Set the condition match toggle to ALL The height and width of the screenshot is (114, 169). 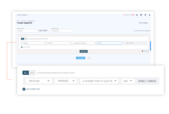23,39
